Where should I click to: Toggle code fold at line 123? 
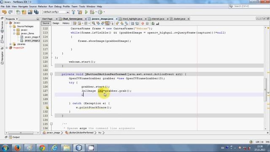pyautogui.click(x=51, y=74)
